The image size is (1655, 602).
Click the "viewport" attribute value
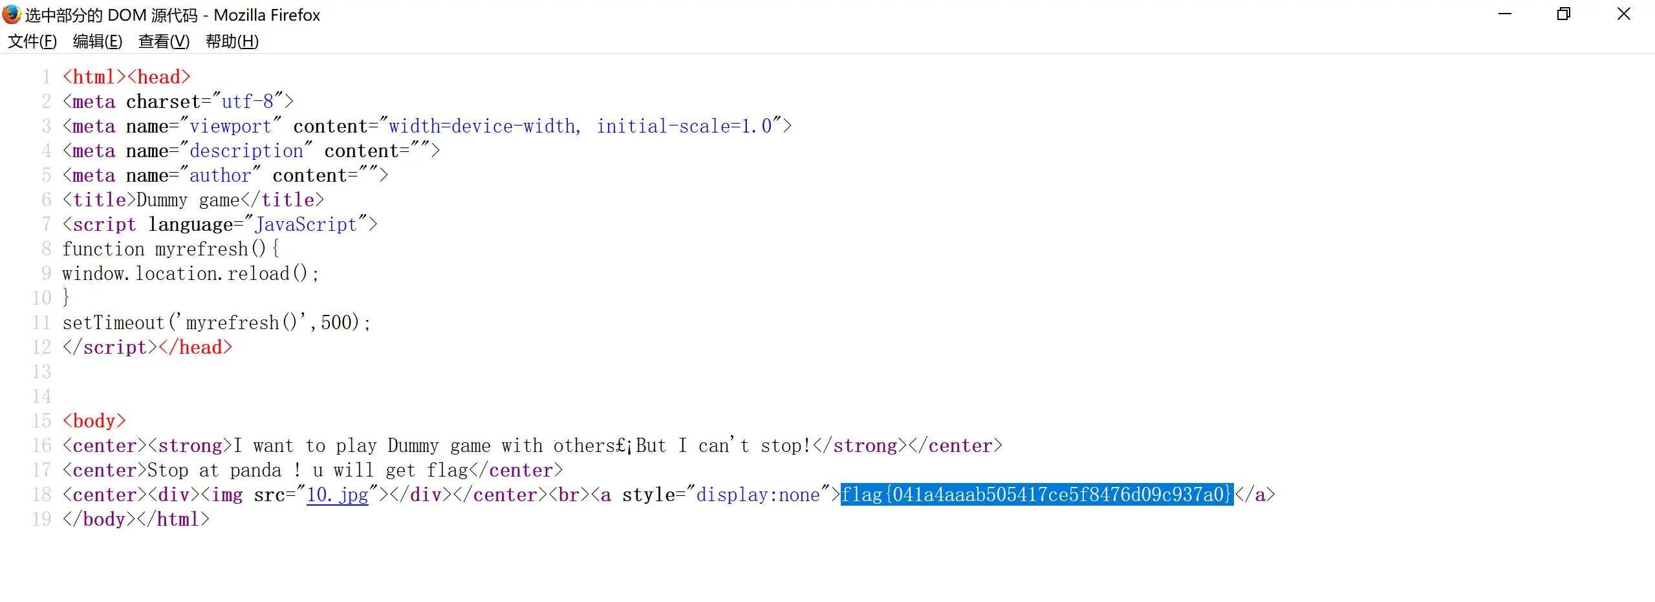click(x=230, y=126)
